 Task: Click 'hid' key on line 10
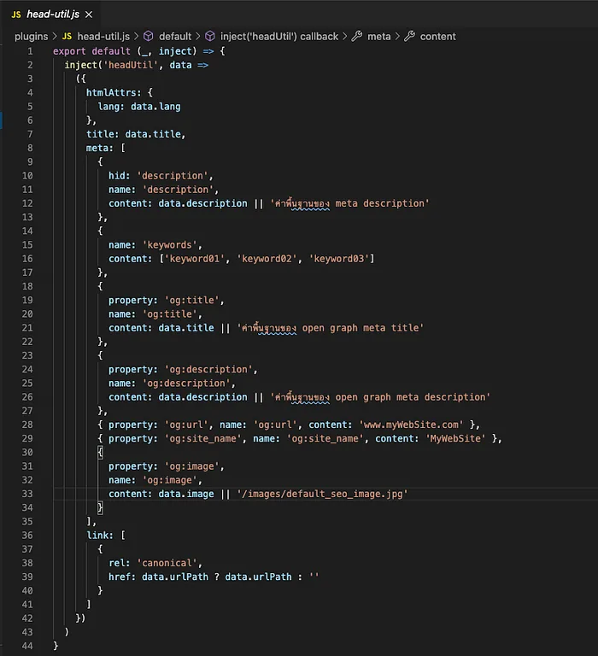coord(117,176)
